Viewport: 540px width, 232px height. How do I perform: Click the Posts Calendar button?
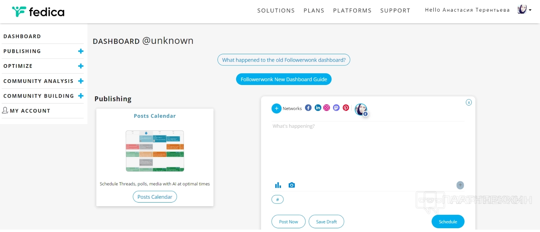pyautogui.click(x=155, y=197)
